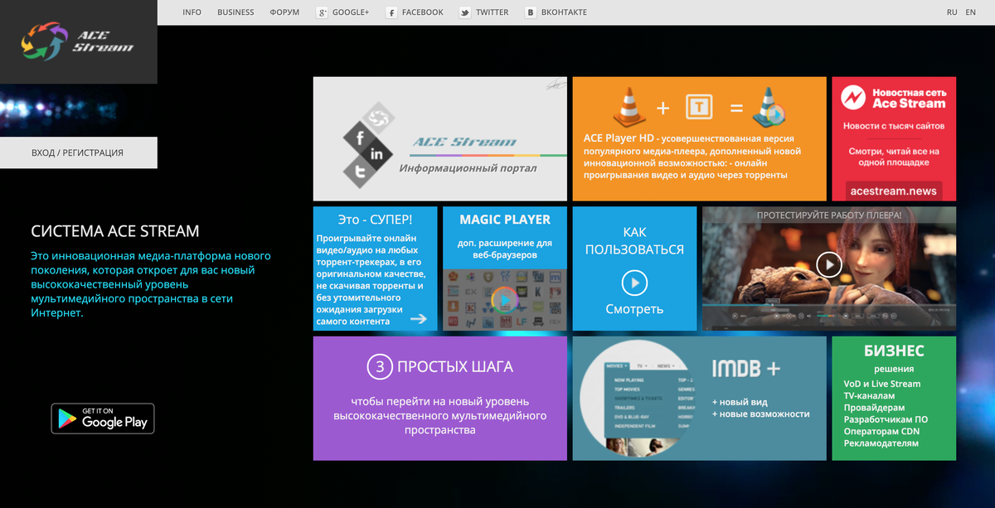Screen dimensions: 995x508
Task: Click the arrow on Это - СУПЕР! tile
Action: 419,319
